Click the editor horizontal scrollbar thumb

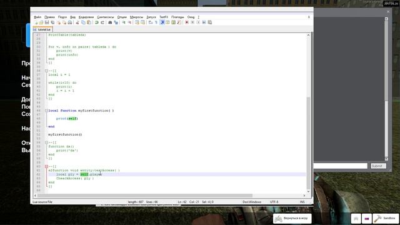[x=145, y=196]
